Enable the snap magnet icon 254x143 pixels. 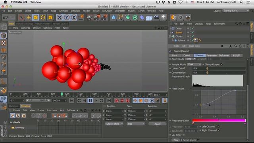click(x=4, y=90)
